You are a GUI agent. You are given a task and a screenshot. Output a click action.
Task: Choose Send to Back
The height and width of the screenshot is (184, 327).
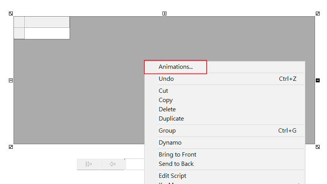click(x=224, y=164)
